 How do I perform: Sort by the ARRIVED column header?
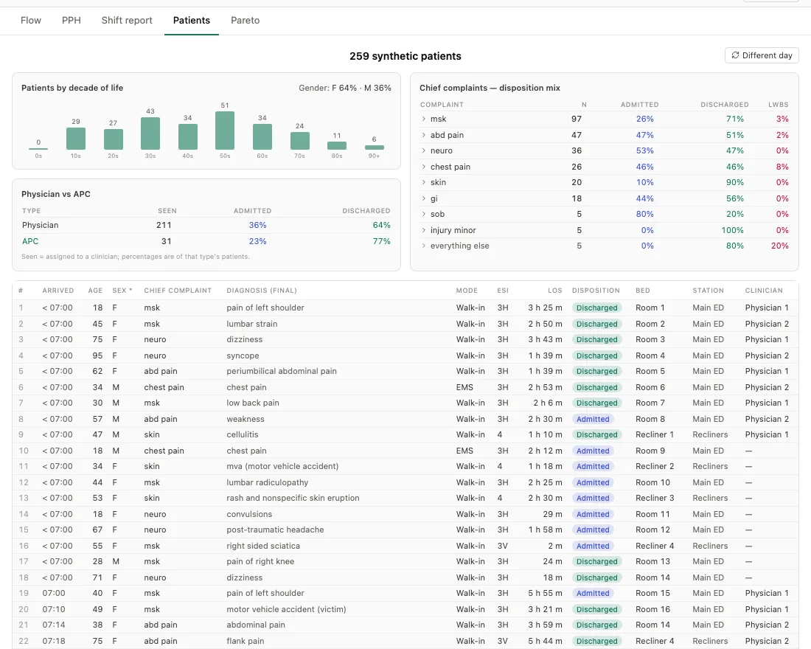click(x=58, y=291)
